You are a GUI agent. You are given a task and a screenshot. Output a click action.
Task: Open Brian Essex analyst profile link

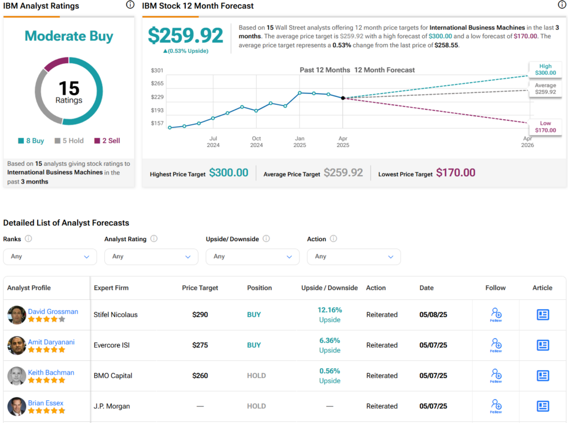coord(45,402)
